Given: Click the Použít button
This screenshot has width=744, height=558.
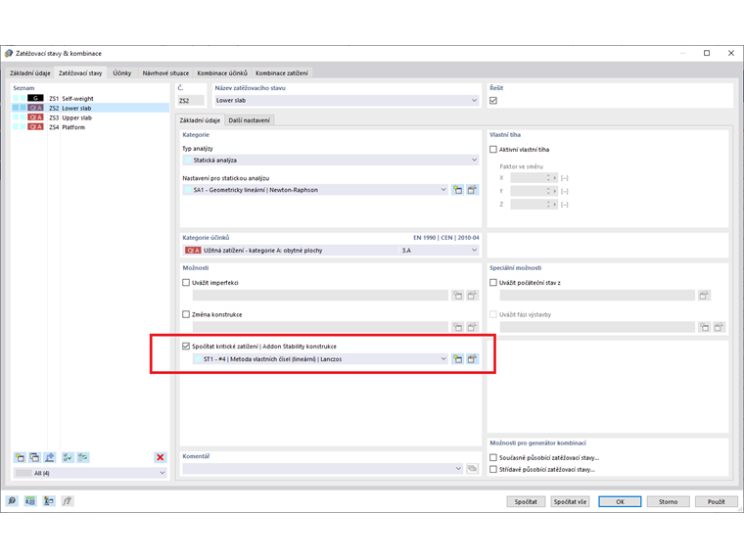Looking at the screenshot, I should (716, 501).
